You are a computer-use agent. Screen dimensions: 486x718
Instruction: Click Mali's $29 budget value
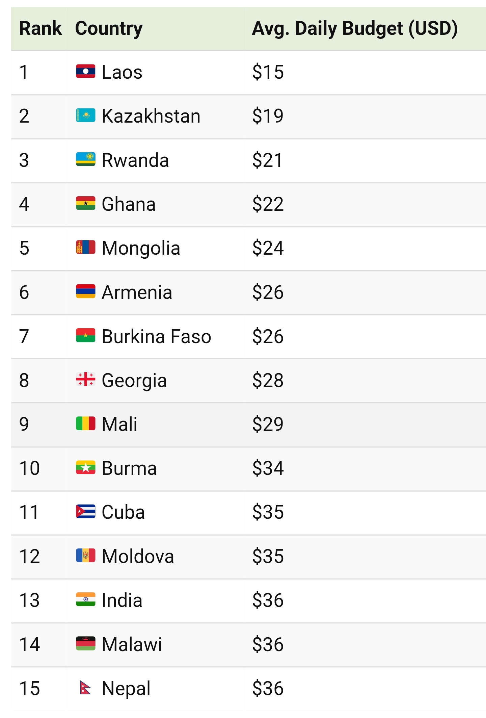pyautogui.click(x=268, y=424)
